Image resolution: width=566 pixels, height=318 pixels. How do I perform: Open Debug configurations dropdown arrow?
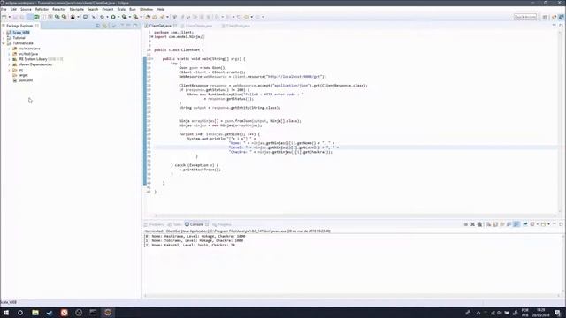point(107,17)
